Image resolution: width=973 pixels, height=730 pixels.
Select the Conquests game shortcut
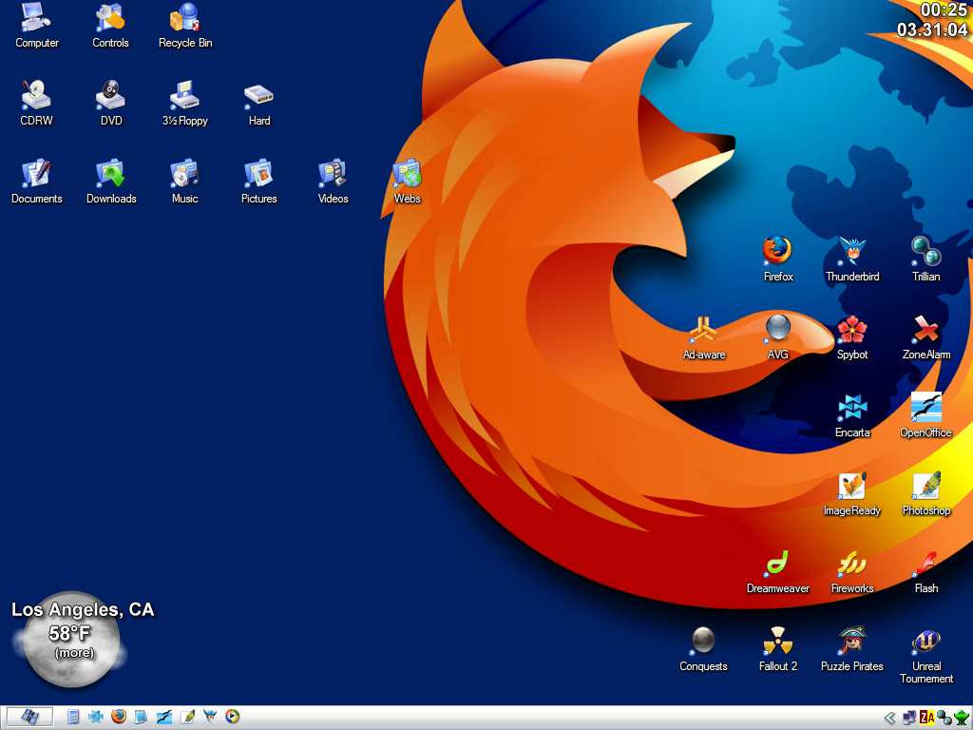pyautogui.click(x=704, y=650)
